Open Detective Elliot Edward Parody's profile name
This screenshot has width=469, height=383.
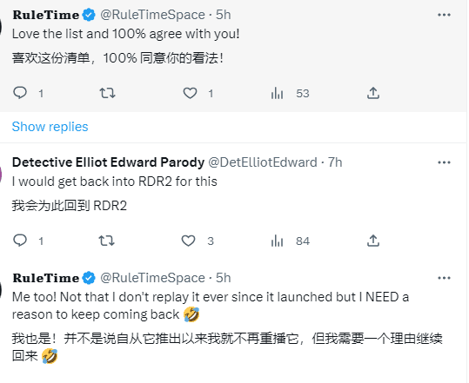108,162
